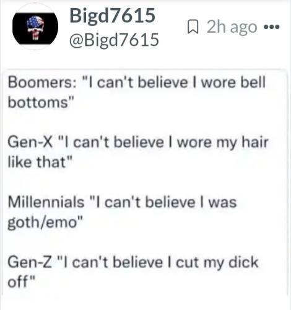Open the three-dot more options menu
The image size is (291, 310).
(272, 27)
